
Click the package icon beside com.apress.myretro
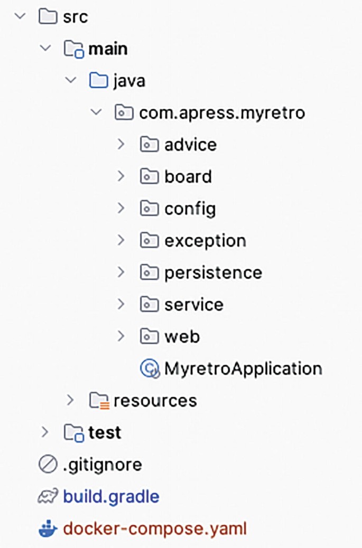pyautogui.click(x=125, y=112)
